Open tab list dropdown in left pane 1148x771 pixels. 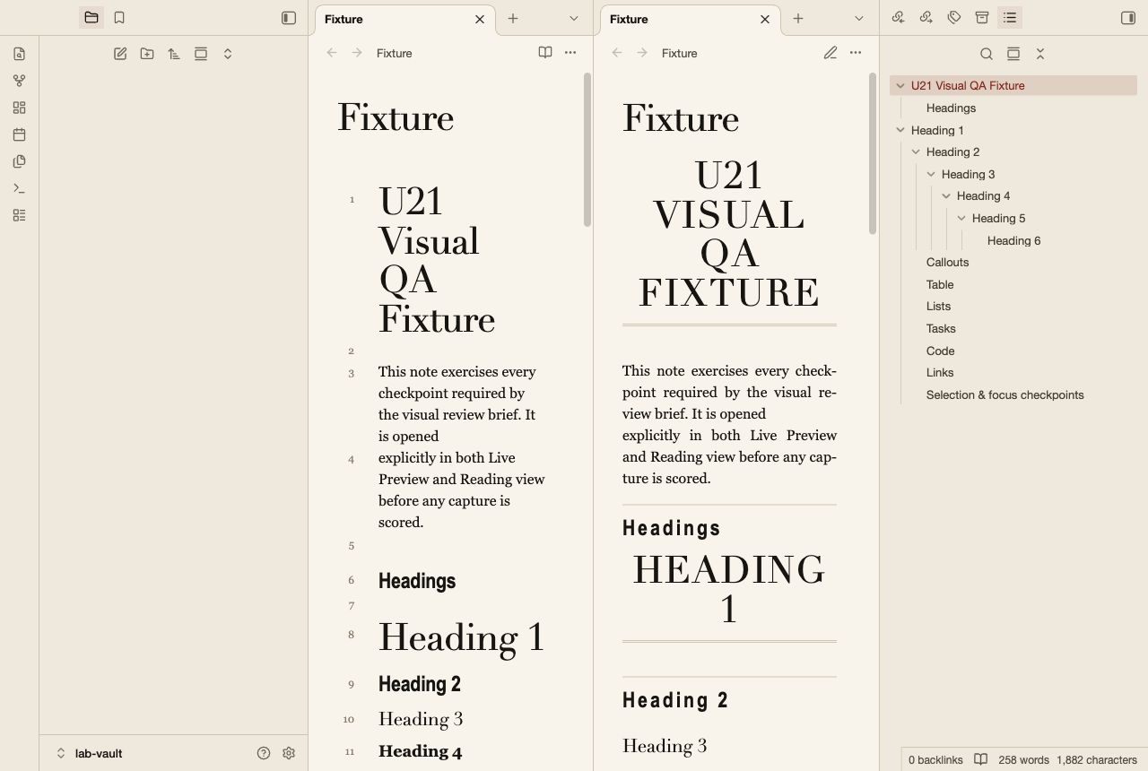click(574, 18)
